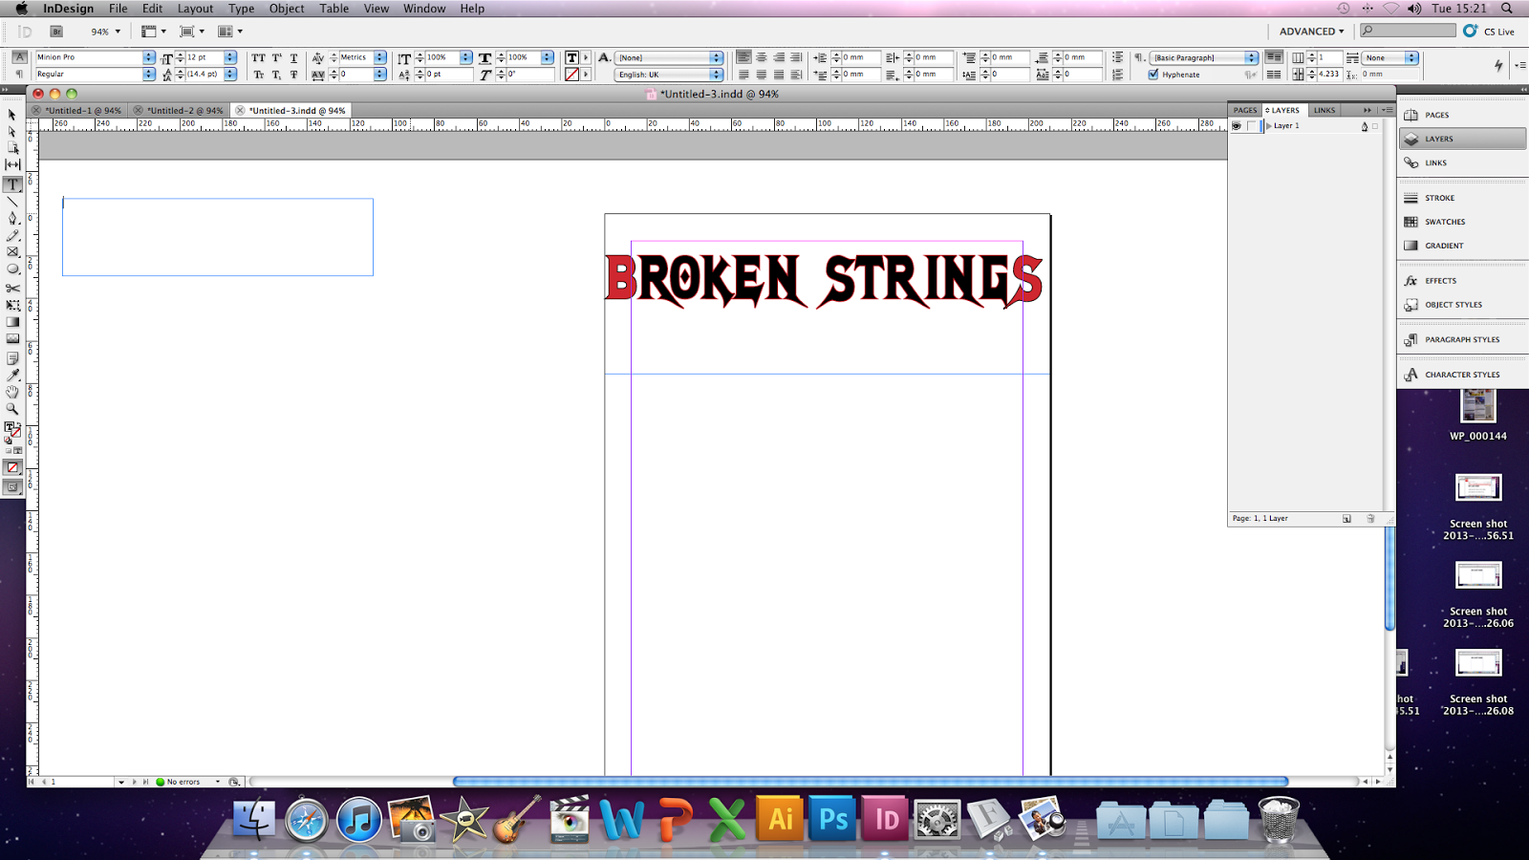Open the Object menu

(x=285, y=9)
